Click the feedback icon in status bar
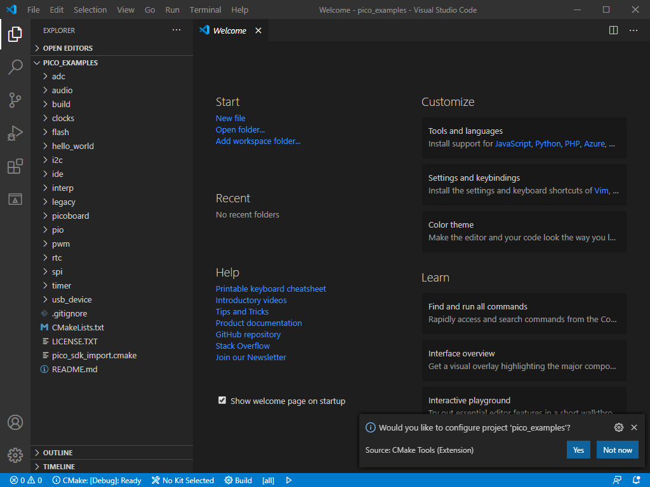The height and width of the screenshot is (487, 650). (x=617, y=481)
